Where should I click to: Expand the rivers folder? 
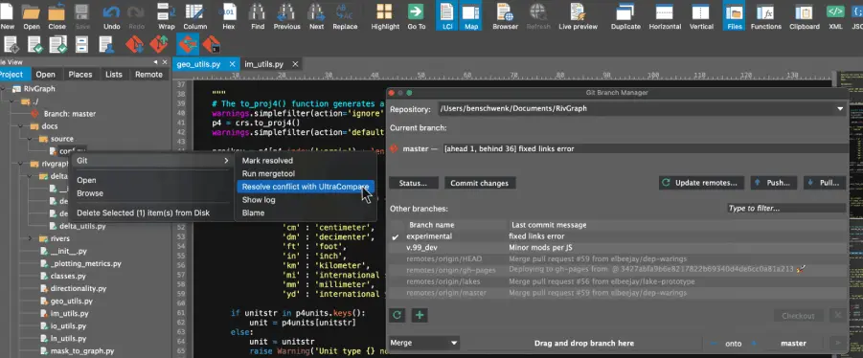pos(31,238)
